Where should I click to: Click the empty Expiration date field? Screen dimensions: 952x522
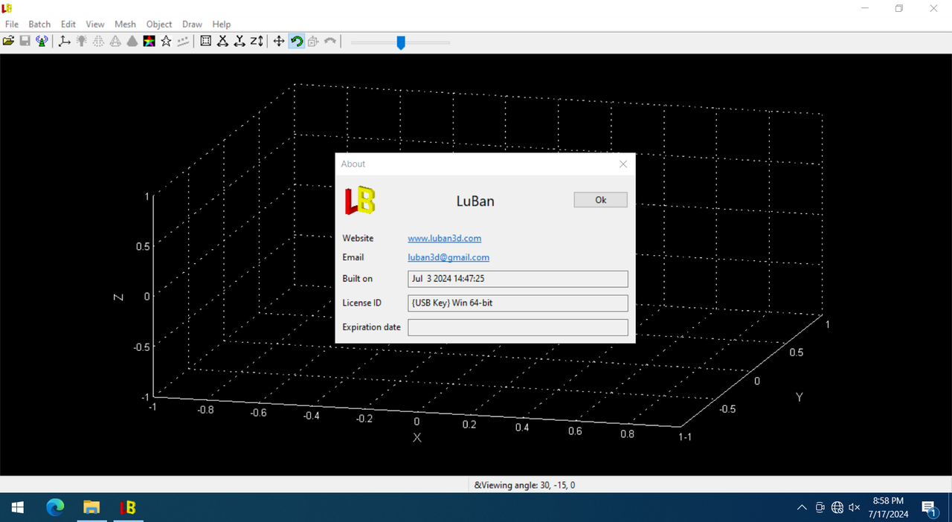pos(518,327)
